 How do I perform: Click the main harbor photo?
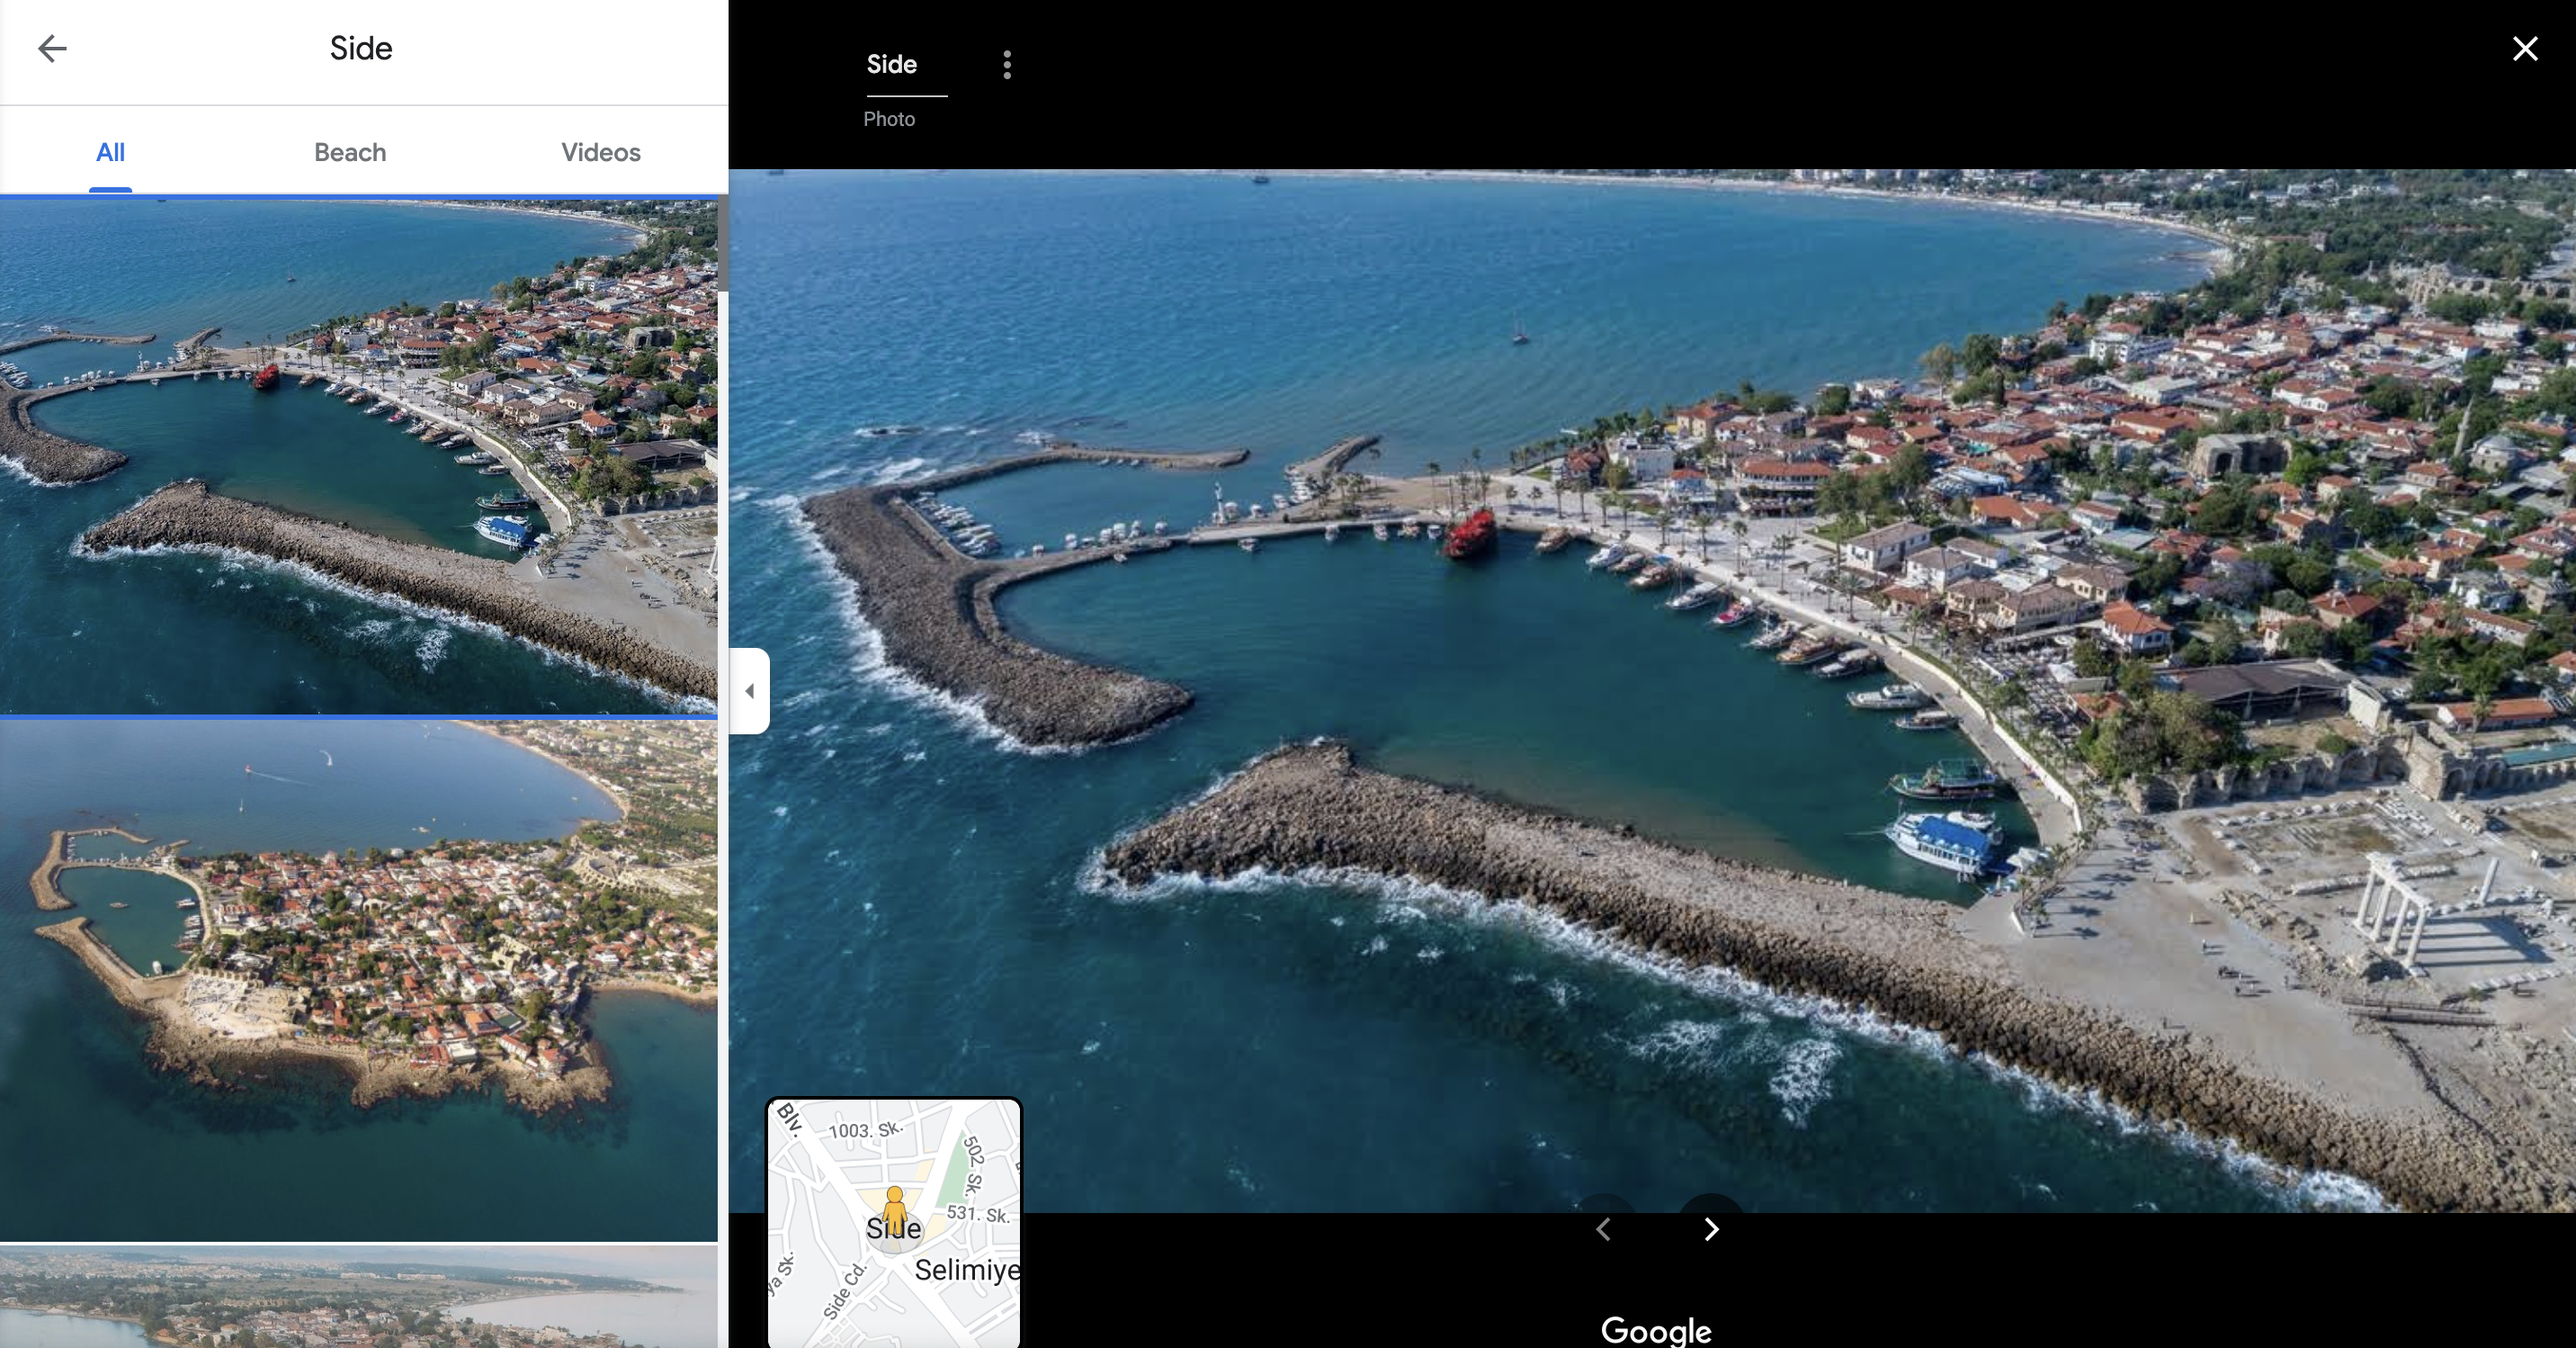pyautogui.click(x=1650, y=690)
